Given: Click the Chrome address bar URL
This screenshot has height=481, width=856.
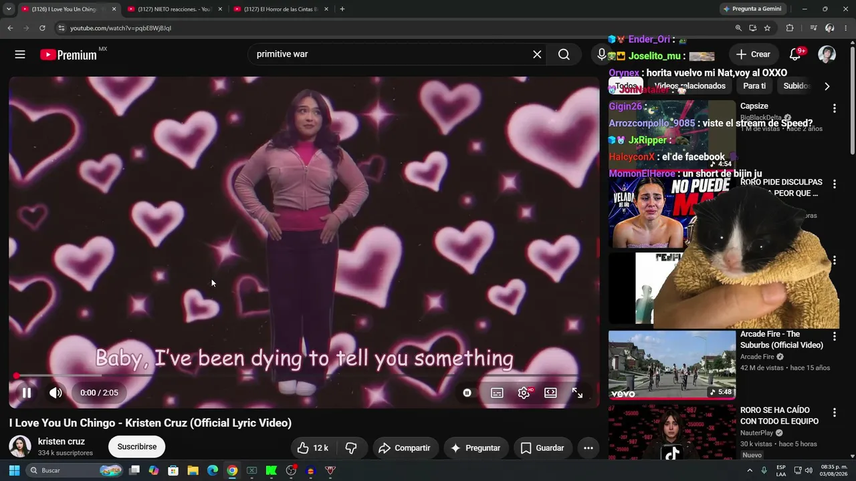Looking at the screenshot, I should click(x=120, y=28).
